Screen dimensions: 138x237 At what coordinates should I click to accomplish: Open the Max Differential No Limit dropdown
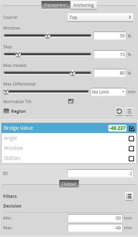pos(108,92)
